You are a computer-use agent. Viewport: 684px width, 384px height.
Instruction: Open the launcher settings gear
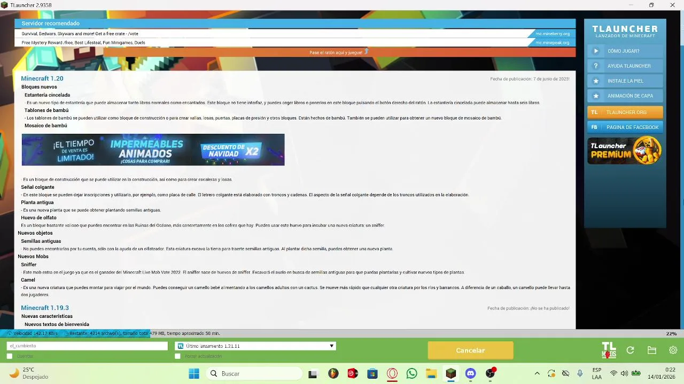673,350
